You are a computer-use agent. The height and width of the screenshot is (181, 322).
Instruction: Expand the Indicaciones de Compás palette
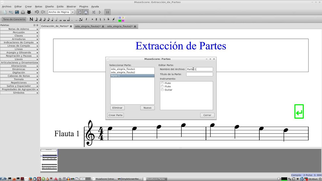tap(19, 42)
